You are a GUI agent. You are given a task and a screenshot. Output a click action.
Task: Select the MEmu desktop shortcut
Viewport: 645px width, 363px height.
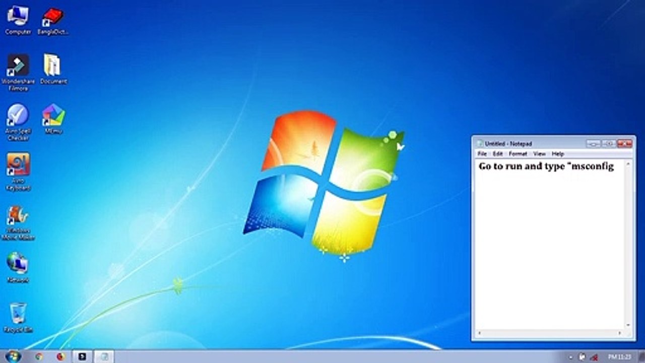click(x=53, y=119)
